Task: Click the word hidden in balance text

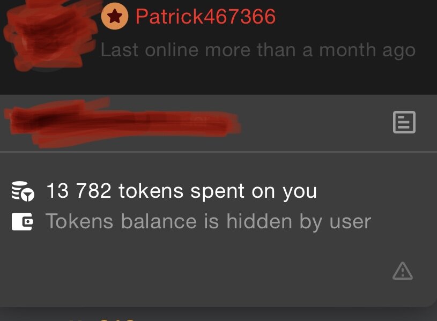Action: [259, 221]
